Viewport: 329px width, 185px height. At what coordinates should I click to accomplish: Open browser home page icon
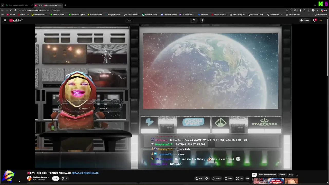[x=15, y=10]
